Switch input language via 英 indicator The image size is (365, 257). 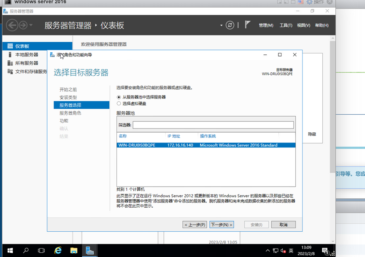[x=291, y=251]
